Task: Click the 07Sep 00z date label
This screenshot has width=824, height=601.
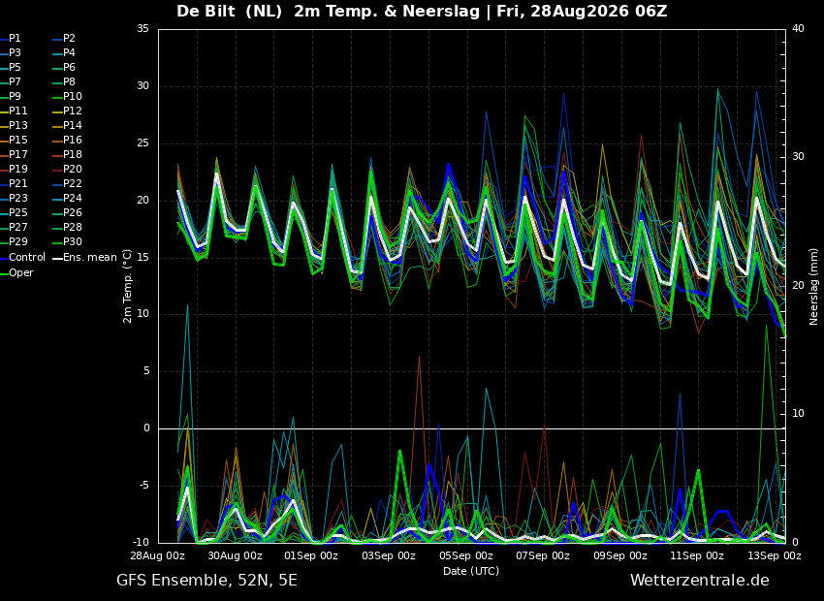Action: coord(543,555)
